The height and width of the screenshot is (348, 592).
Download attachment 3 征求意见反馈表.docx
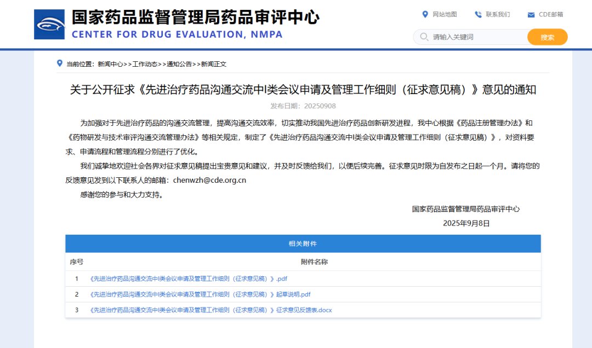point(210,310)
